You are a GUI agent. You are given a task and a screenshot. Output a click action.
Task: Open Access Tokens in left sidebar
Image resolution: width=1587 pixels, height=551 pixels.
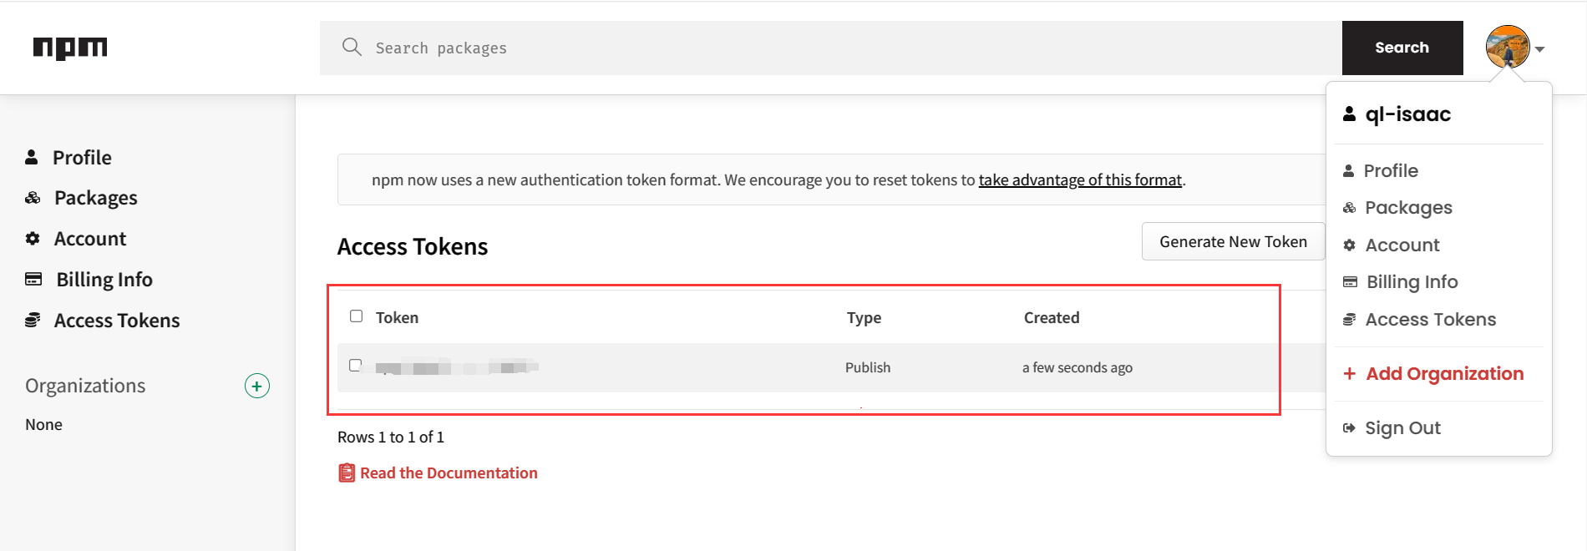pos(117,320)
